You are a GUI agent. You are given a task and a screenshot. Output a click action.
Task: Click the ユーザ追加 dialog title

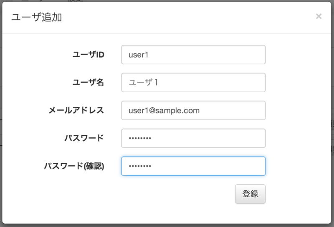(37, 17)
